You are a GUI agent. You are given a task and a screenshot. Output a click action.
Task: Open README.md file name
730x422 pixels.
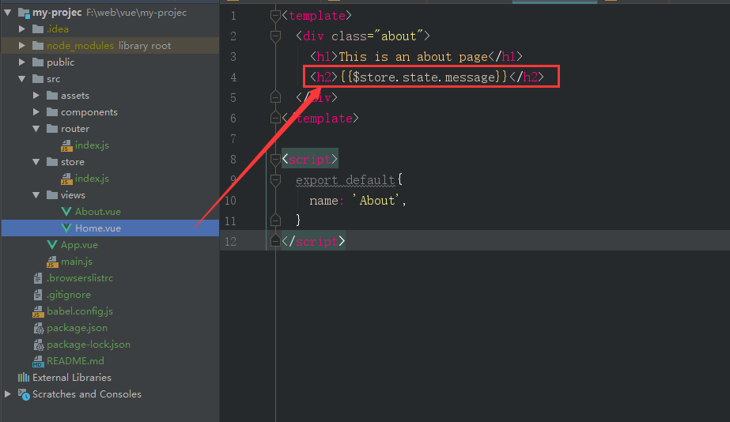coord(75,361)
